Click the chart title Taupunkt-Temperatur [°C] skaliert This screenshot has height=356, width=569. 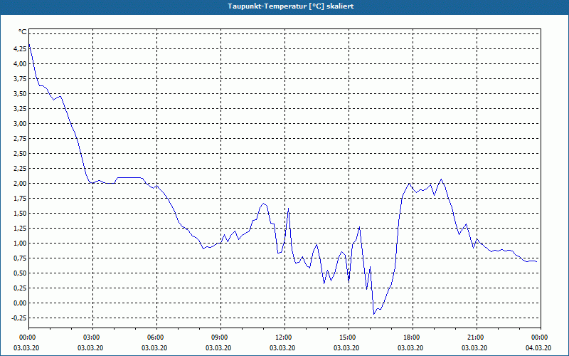(x=291, y=6)
